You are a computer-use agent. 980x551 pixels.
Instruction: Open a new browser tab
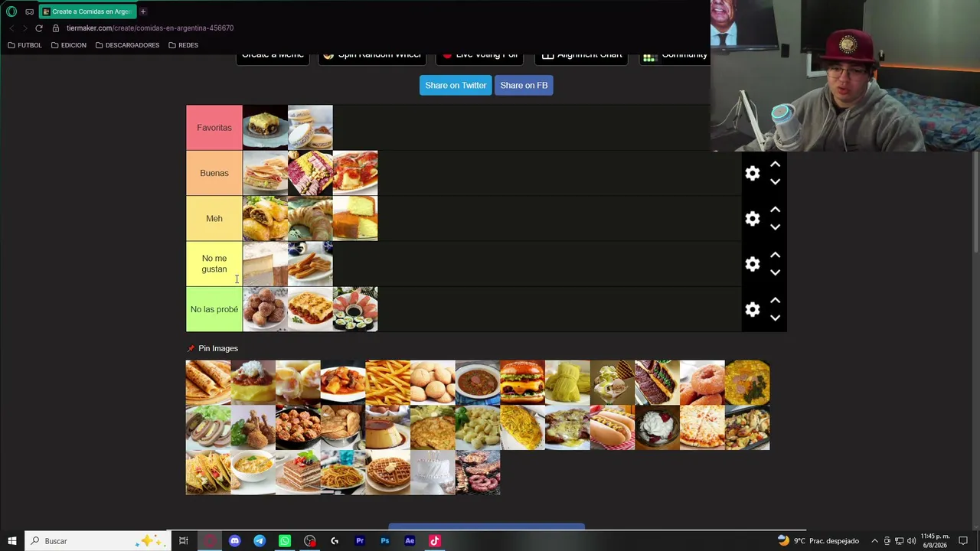tap(142, 11)
